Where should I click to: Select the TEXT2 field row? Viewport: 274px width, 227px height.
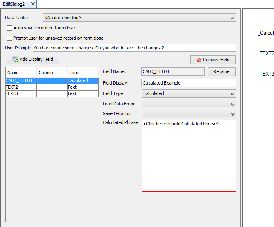(20, 87)
